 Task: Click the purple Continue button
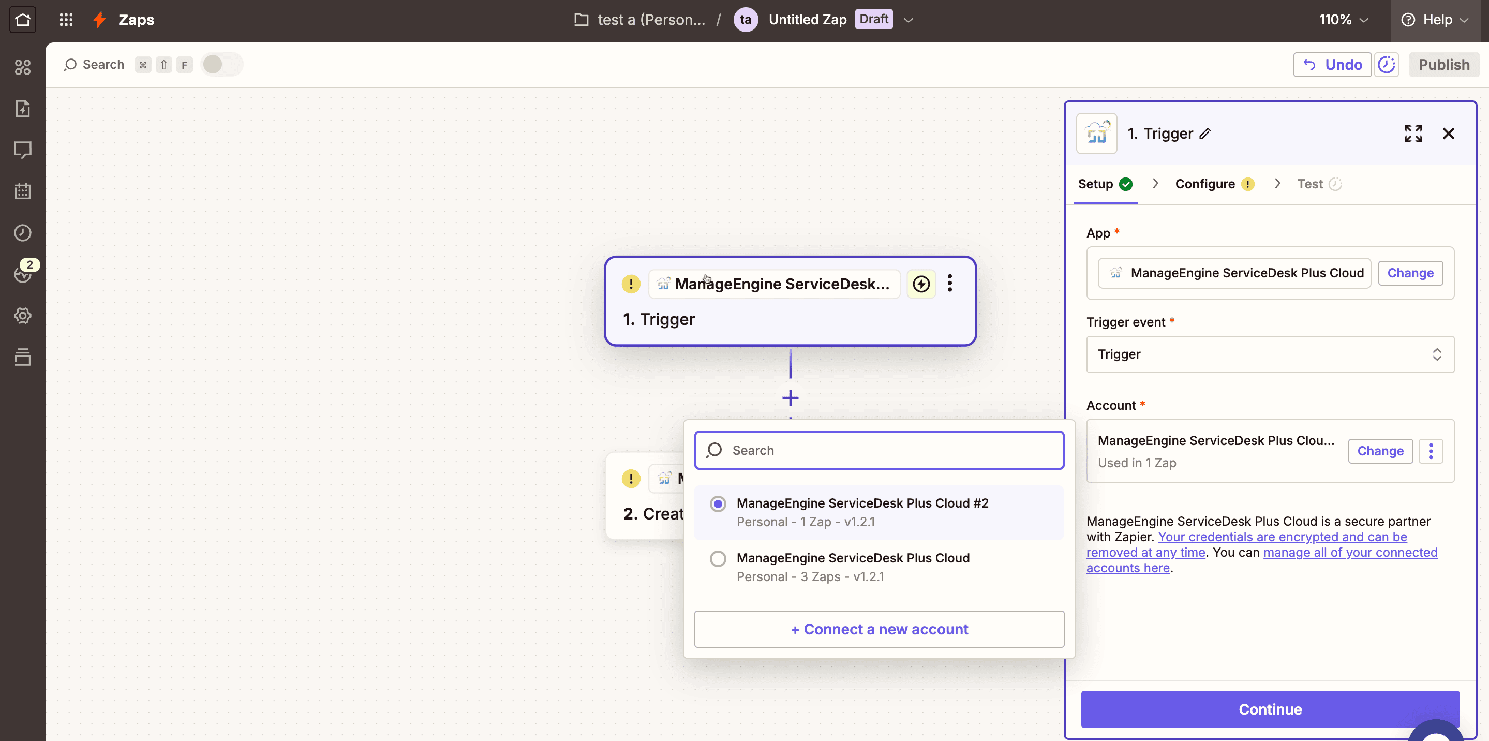click(1270, 709)
